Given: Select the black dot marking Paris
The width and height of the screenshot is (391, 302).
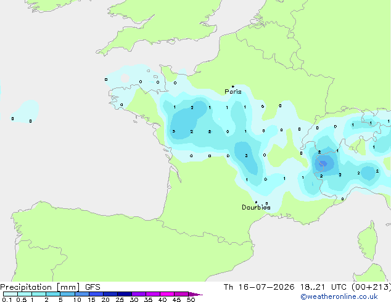Looking at the screenshot, I should pyautogui.click(x=233, y=86).
